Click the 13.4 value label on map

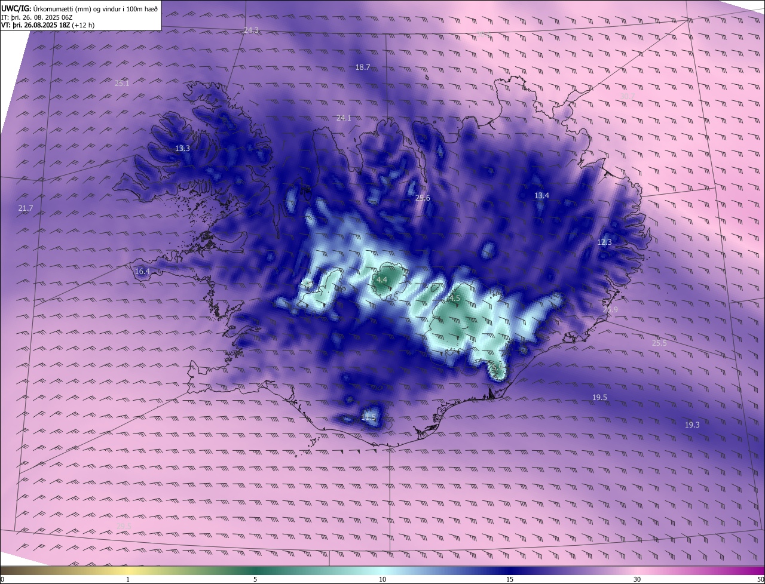click(541, 196)
